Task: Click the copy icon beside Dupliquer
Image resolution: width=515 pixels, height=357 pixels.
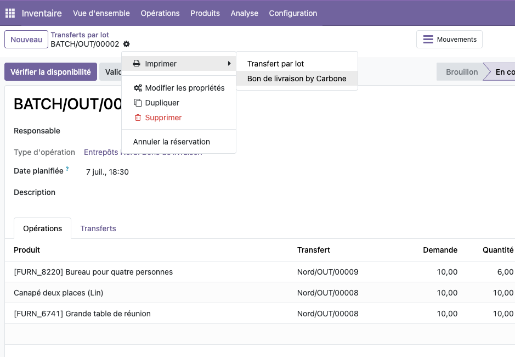Action: (x=138, y=103)
